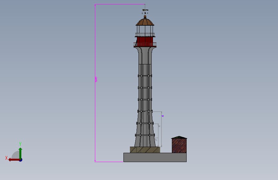The width and height of the screenshot is (278, 180).
Task: Select the red gallery section of the lighthouse
Action: point(145,42)
